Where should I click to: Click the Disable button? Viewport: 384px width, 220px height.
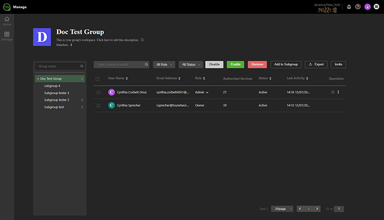pos(214,65)
